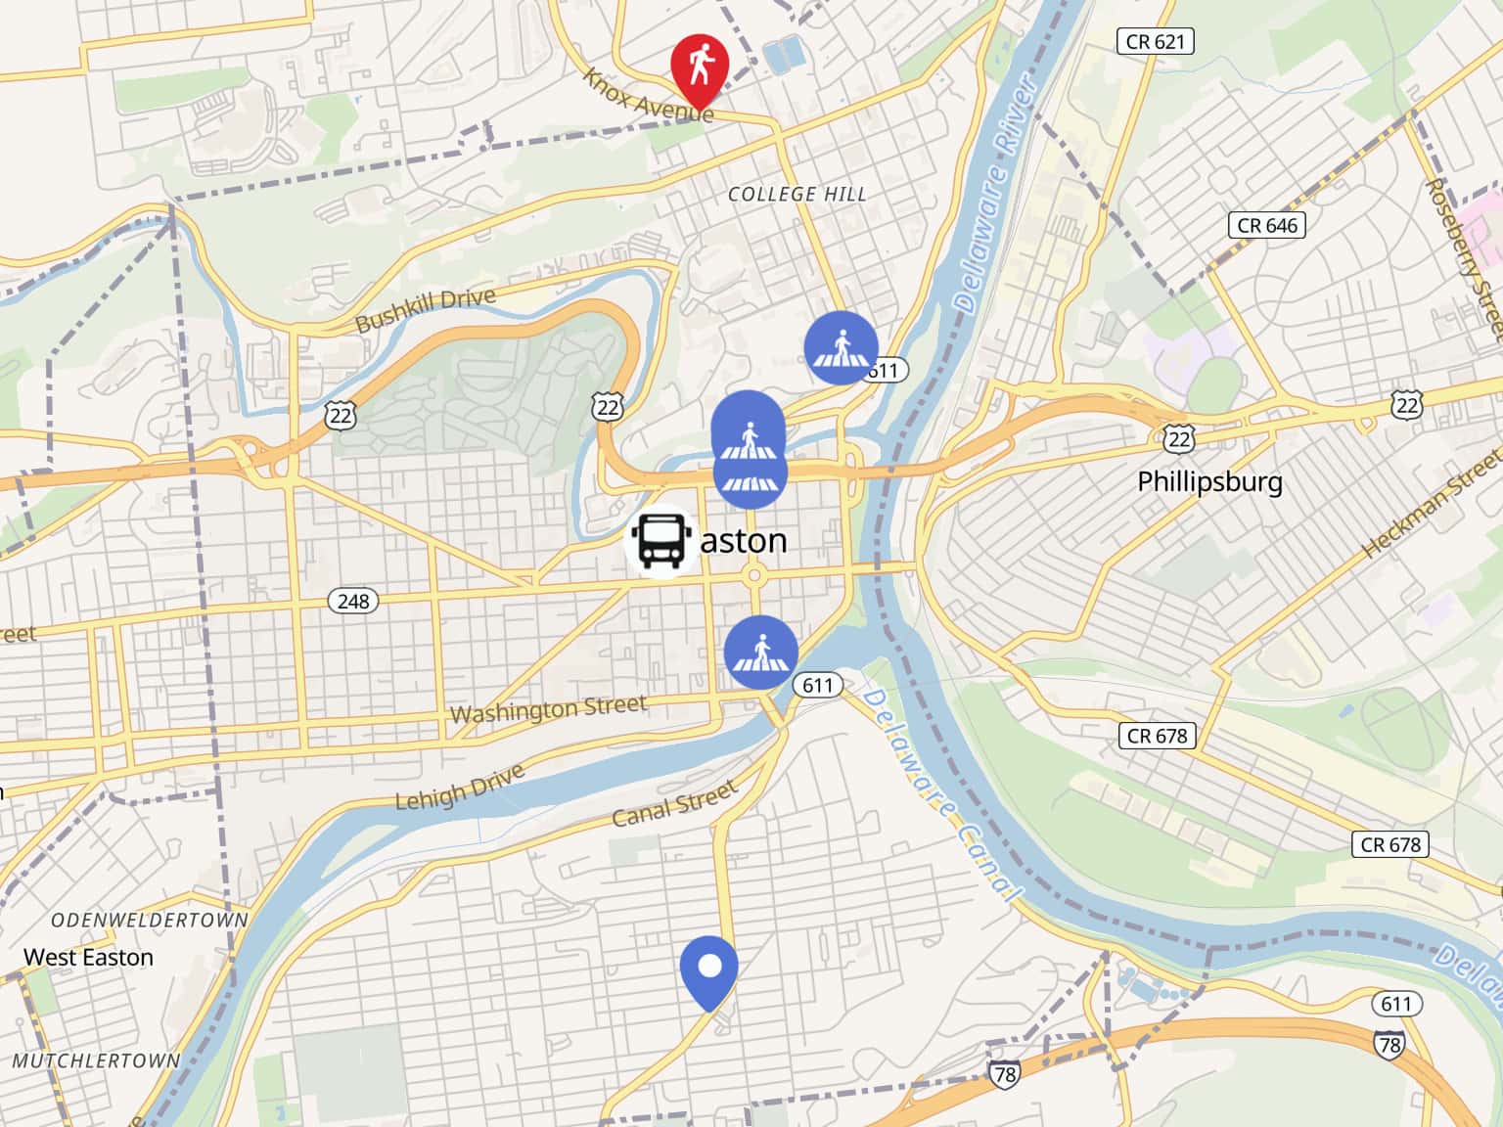Click the CR 621 road label
This screenshot has height=1127, width=1503.
(x=1156, y=41)
